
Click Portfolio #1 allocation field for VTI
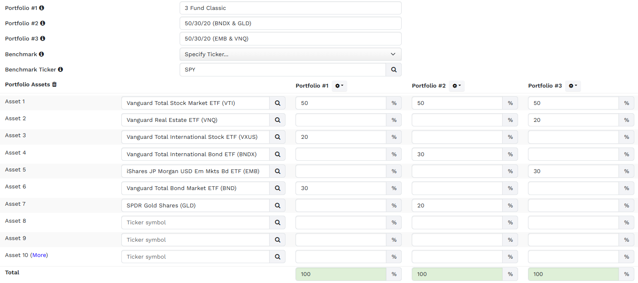point(341,103)
